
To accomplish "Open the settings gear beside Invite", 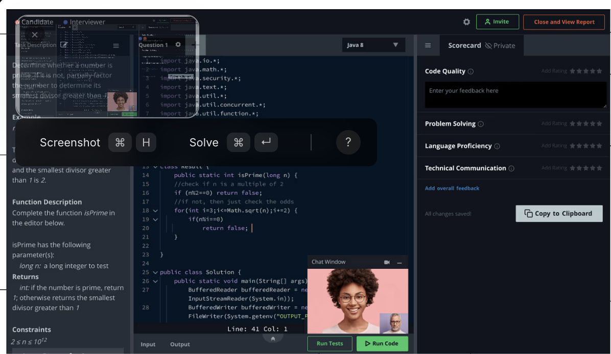I will [x=466, y=22].
